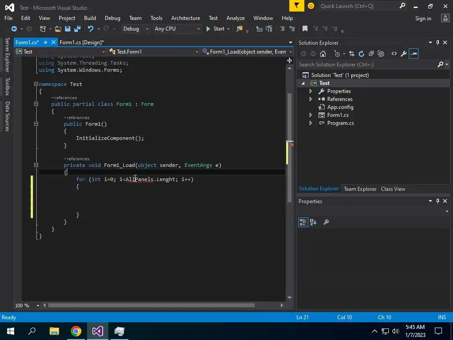Pin the Solution Explorer panel with auto-hide pin
This screenshot has width=453, height=340.
click(x=438, y=42)
